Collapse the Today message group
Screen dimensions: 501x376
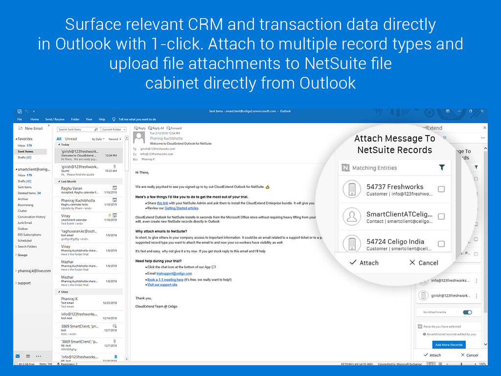(59, 145)
